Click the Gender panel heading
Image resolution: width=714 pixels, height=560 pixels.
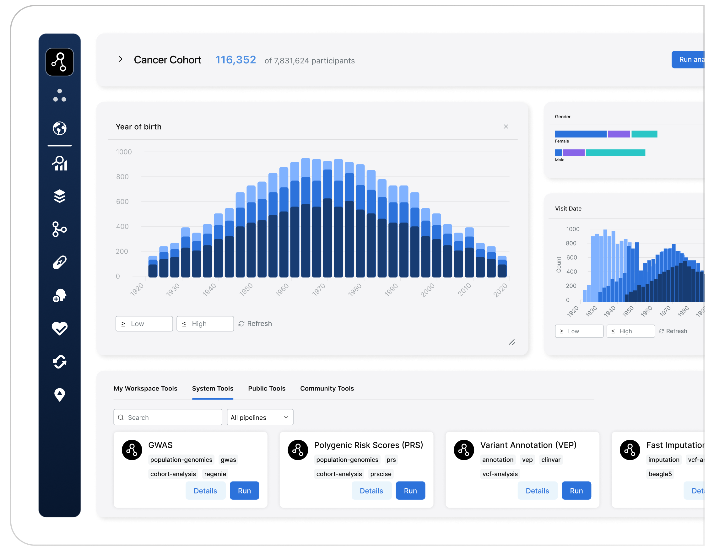(563, 117)
